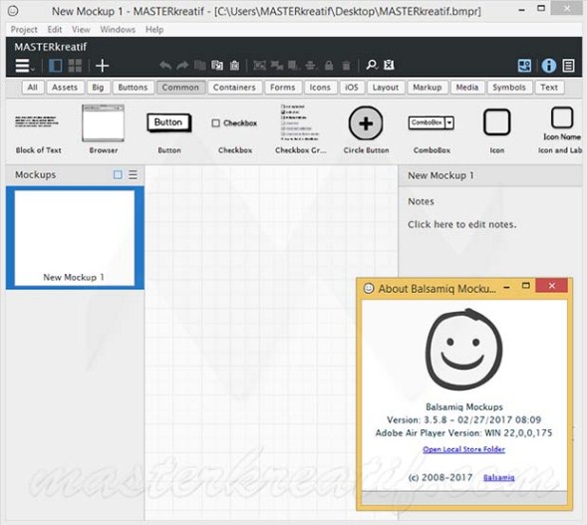
Task: Open the Help menu
Action: pyautogui.click(x=154, y=29)
